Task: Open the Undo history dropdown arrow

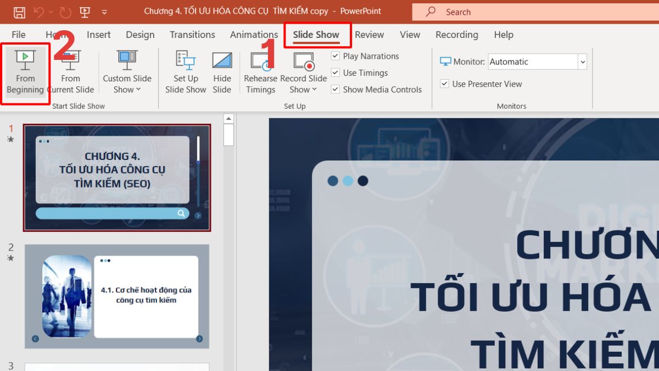Action: pos(52,12)
